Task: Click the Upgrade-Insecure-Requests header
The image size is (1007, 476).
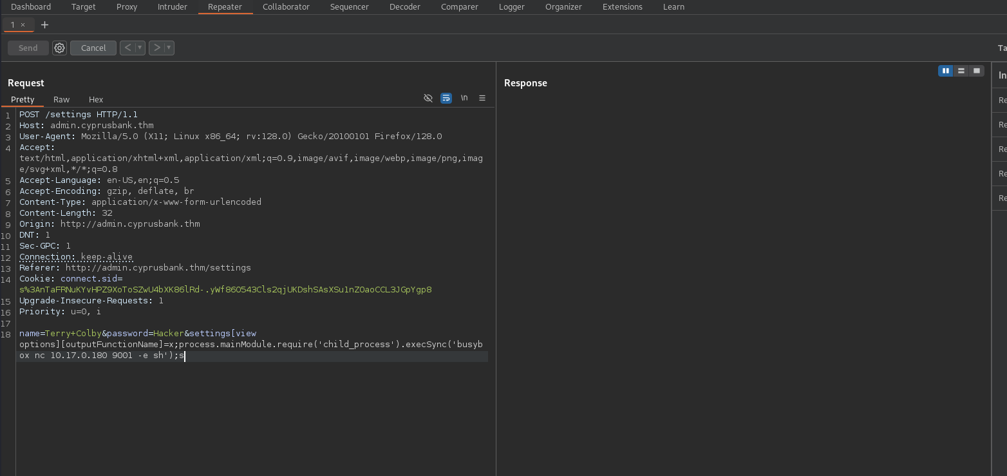Action: click(x=91, y=301)
